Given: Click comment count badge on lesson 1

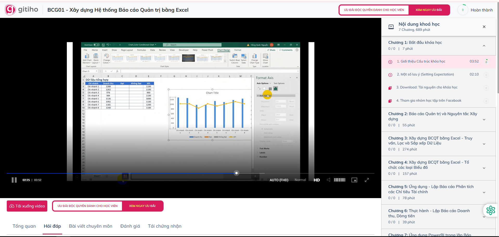Looking at the screenshot, I should click(x=486, y=62).
